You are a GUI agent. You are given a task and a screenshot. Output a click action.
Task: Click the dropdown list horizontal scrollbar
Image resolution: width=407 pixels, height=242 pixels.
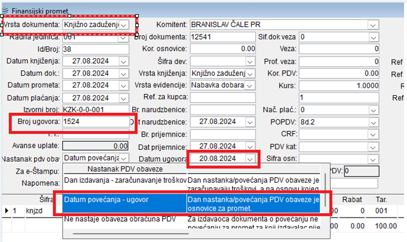[130, 234]
